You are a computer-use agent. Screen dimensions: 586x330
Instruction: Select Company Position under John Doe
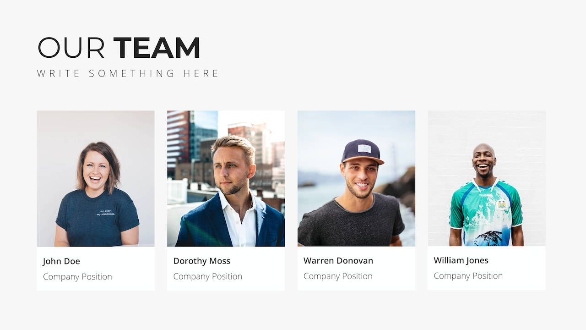77,277
